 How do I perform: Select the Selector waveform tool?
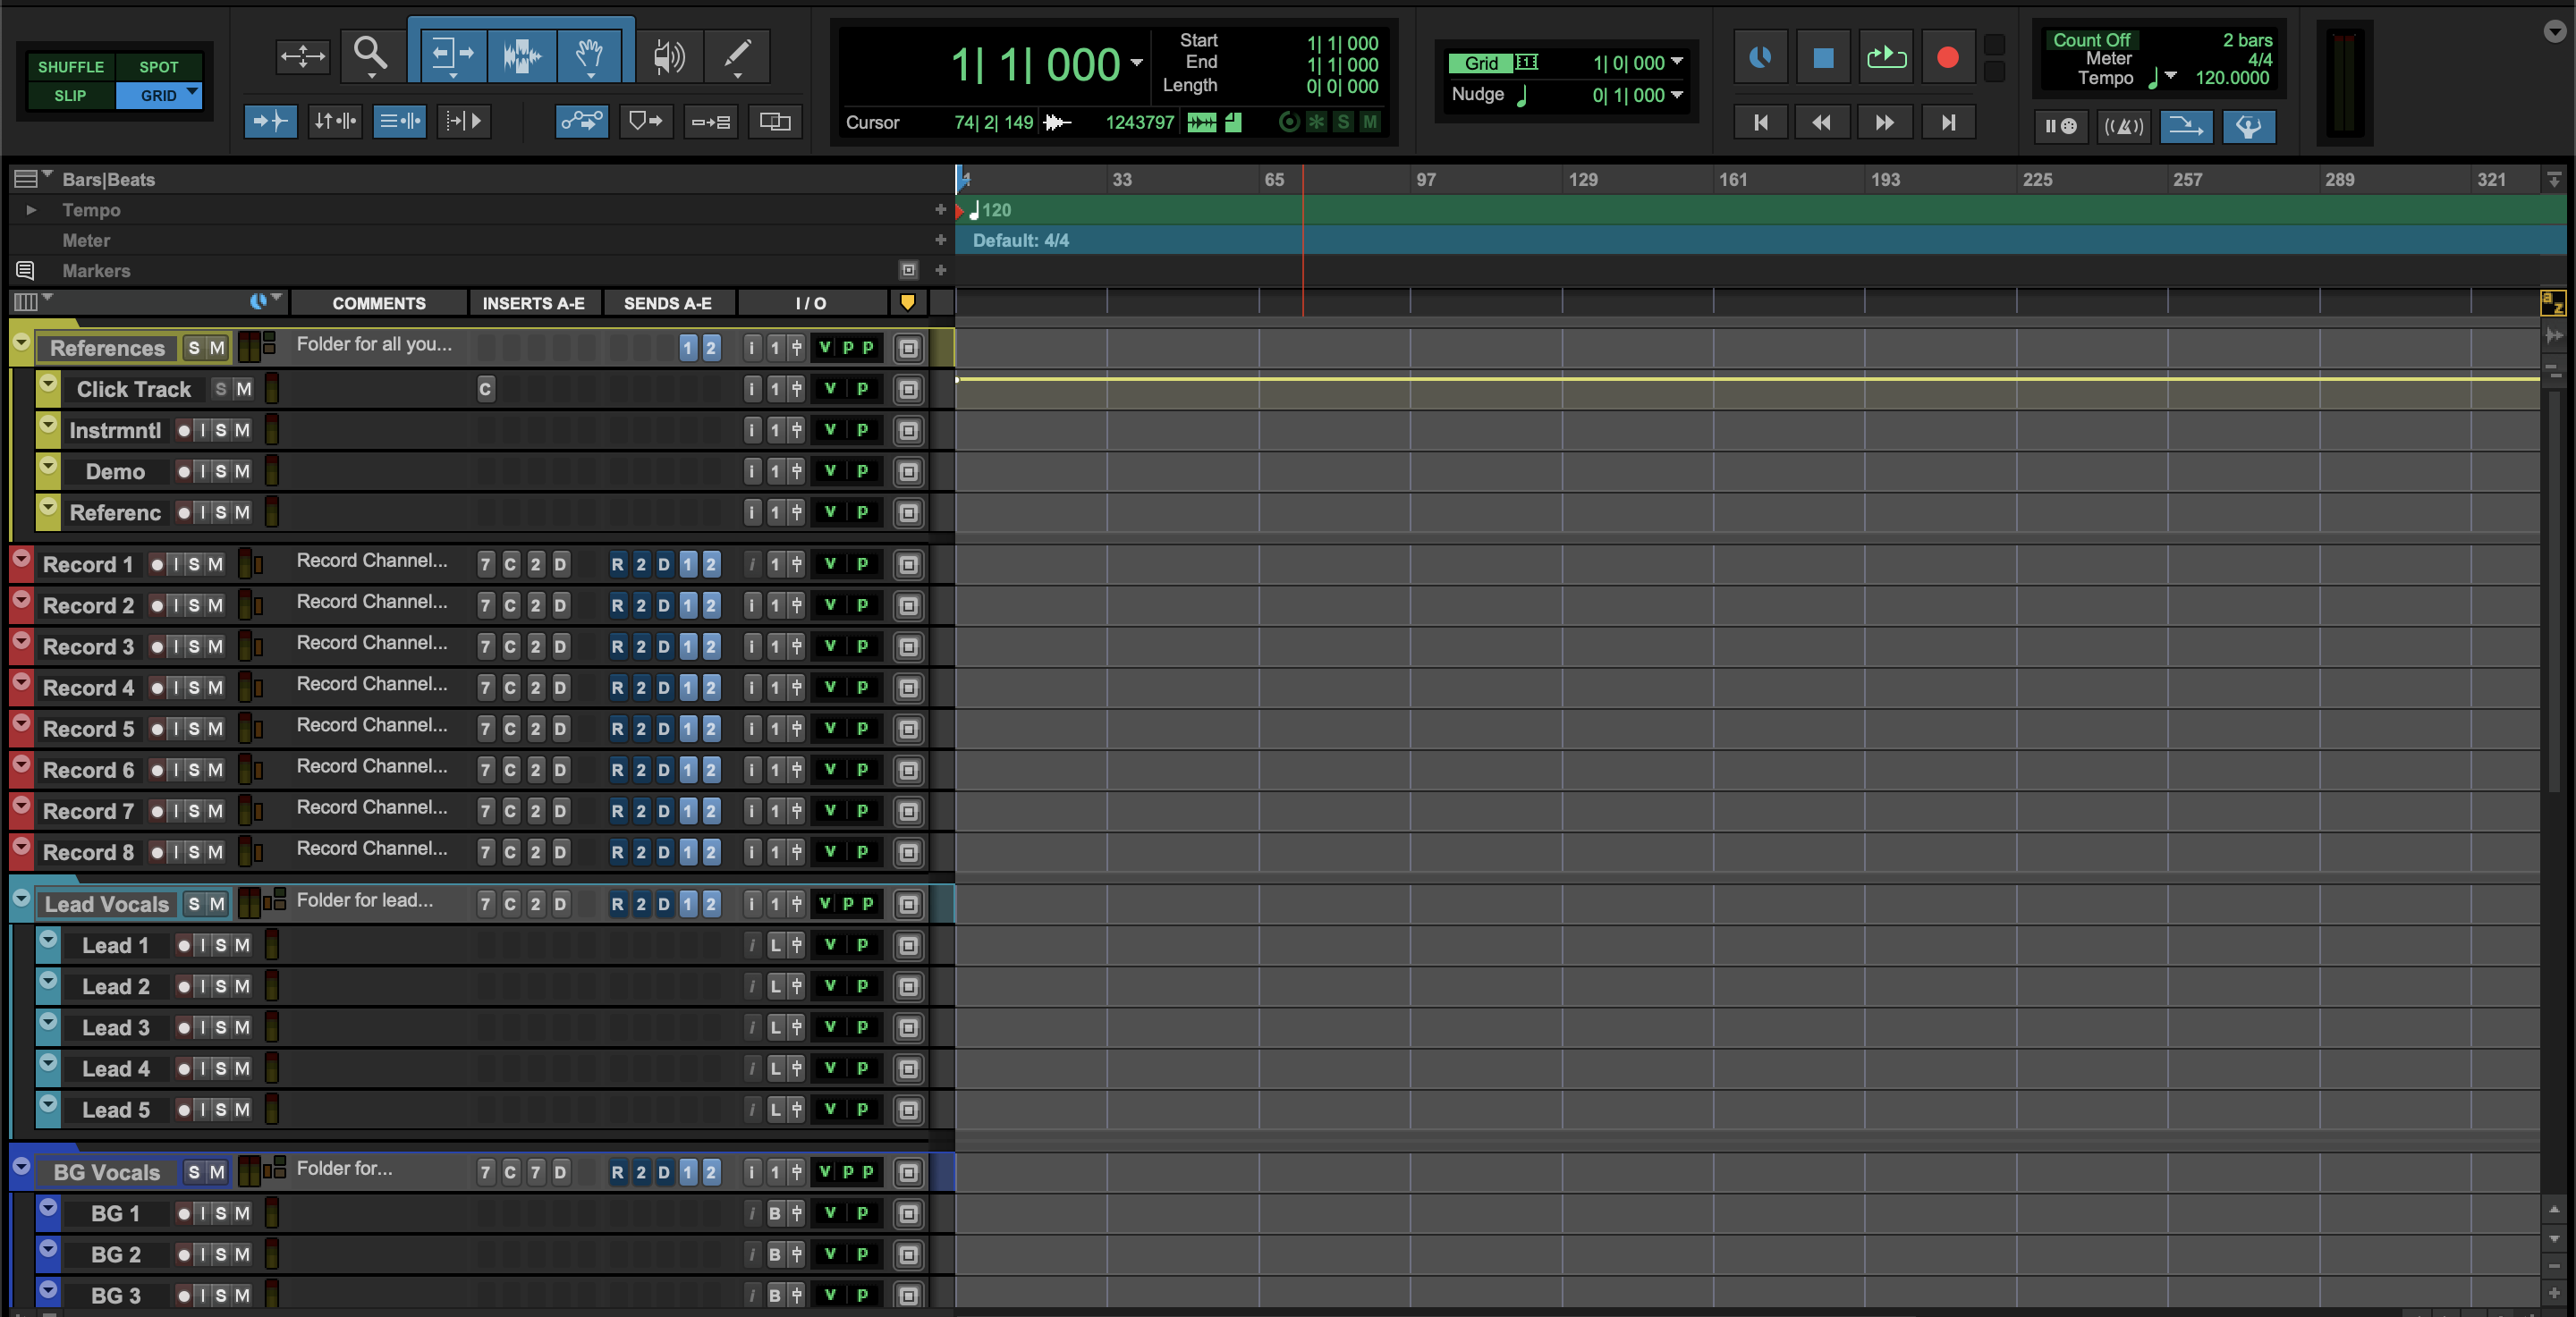tap(521, 55)
